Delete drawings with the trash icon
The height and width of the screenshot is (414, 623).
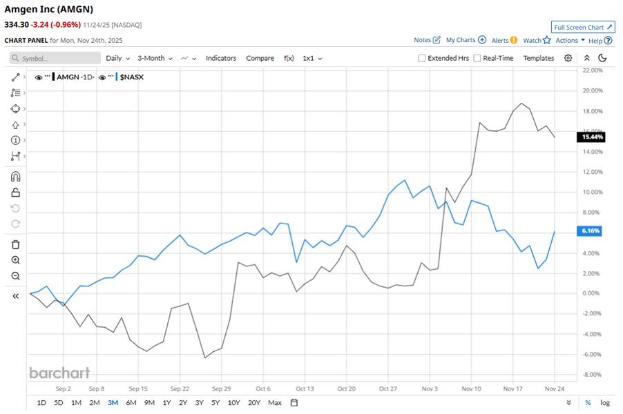(16, 244)
